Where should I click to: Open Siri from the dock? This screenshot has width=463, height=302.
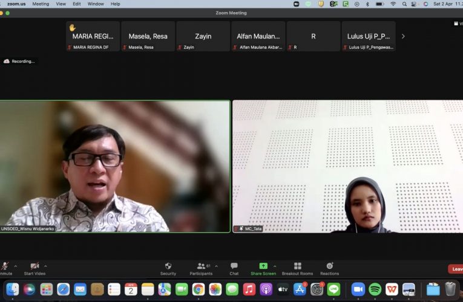click(x=29, y=289)
